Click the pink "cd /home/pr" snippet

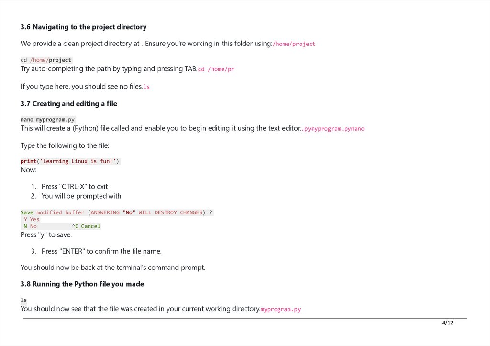pos(216,69)
